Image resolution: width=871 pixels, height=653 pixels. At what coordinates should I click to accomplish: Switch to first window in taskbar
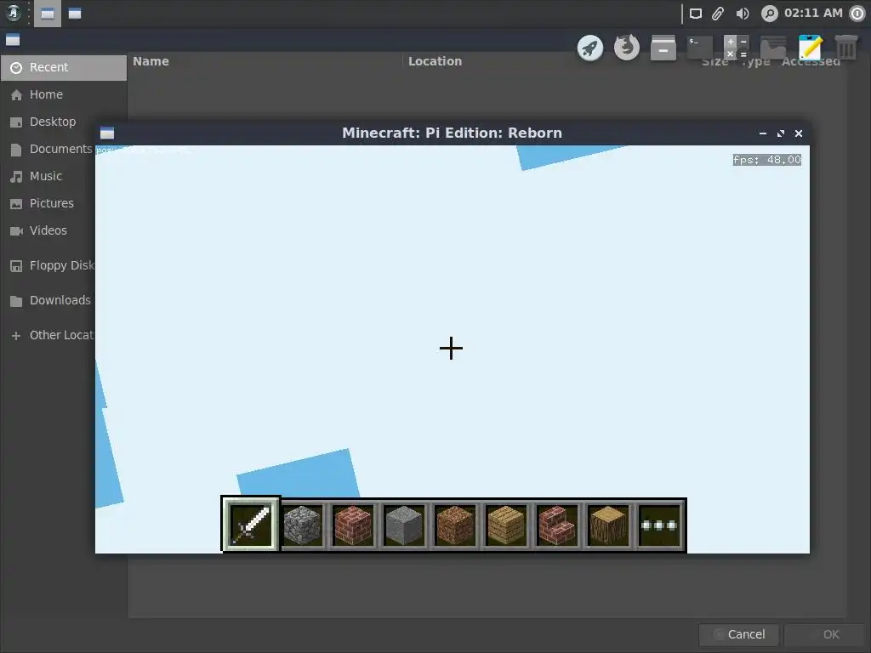pos(48,14)
